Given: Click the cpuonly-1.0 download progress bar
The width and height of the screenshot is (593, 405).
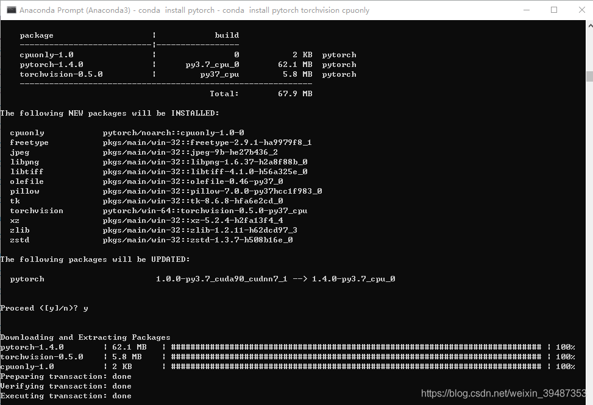Looking at the screenshot, I should click(357, 367).
